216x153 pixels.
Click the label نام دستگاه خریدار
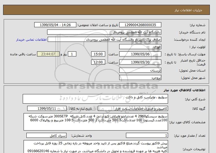[192, 32]
